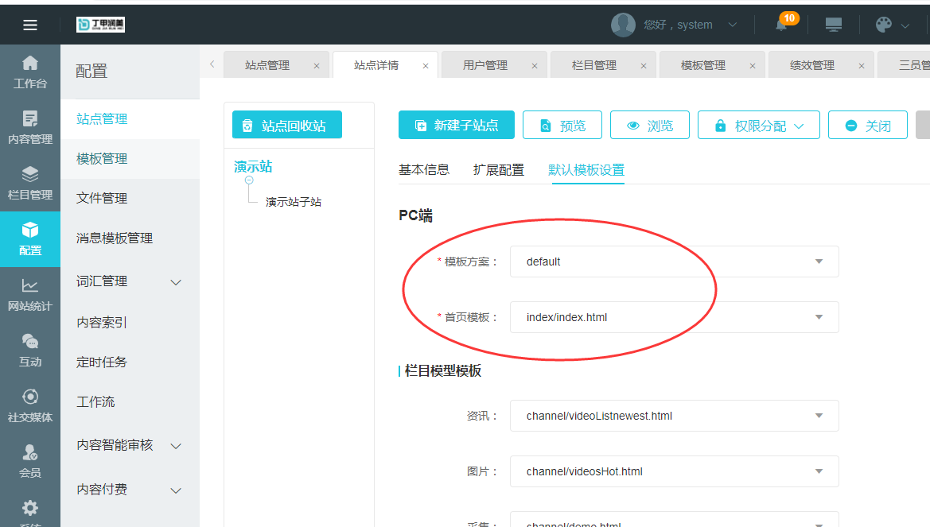
Task: Expand the 词汇管理 submenu
Action: point(176,282)
